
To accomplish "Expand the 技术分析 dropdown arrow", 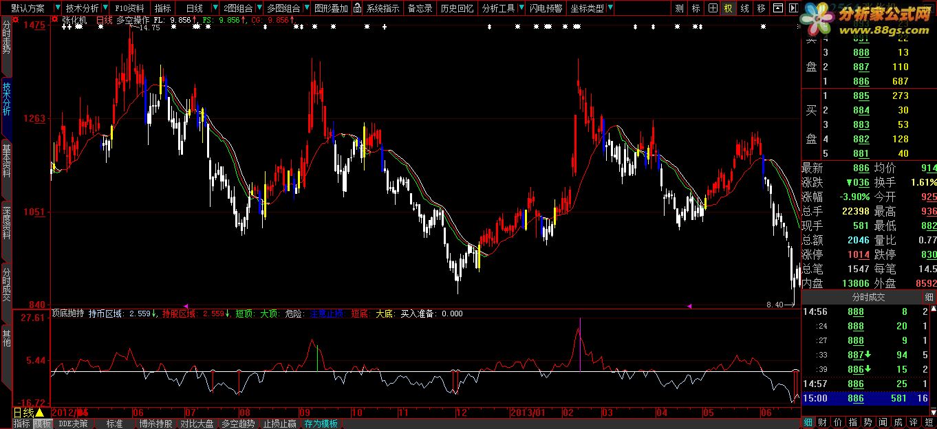I will [x=107, y=8].
